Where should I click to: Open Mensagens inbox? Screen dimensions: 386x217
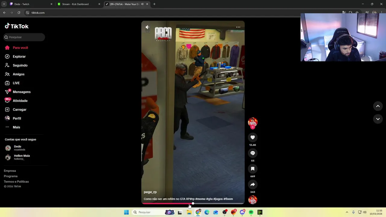(18, 92)
